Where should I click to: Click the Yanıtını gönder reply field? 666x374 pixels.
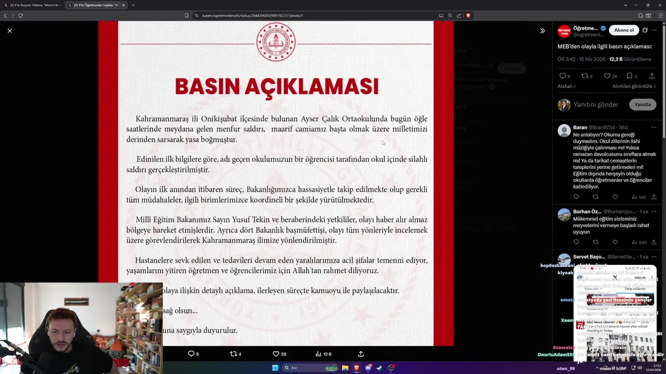click(596, 104)
